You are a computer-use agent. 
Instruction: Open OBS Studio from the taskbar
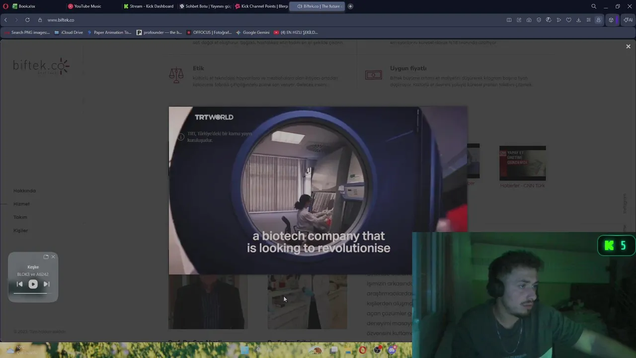click(x=378, y=350)
